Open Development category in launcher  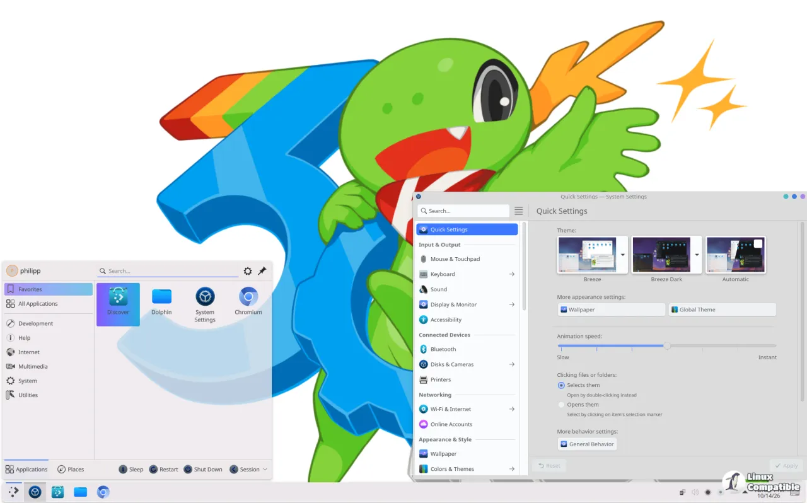pyautogui.click(x=49, y=323)
